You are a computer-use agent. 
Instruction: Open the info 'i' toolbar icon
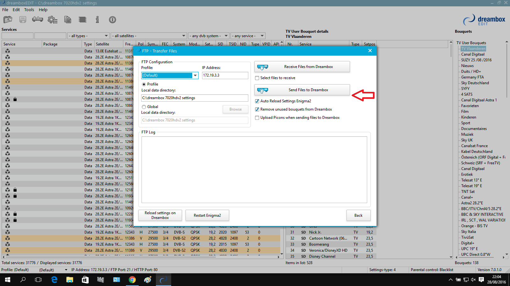point(97,20)
